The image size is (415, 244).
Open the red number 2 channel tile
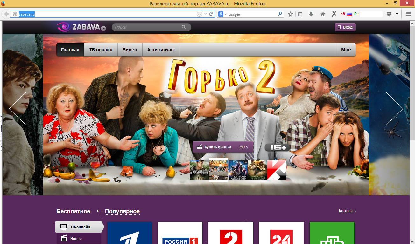[x=231, y=233]
